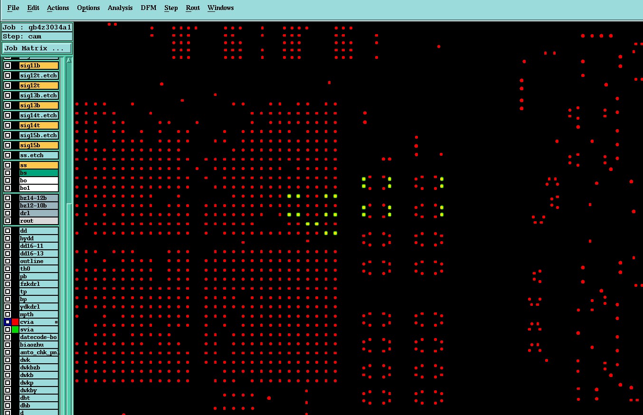Select the dhb layer name
The height and width of the screenshot is (415, 643).
pos(39,406)
